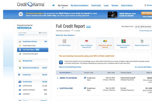This screenshot has height=101, width=152.
Task: Select Open Collections Accounts (2) tile
Action: pos(87,44)
